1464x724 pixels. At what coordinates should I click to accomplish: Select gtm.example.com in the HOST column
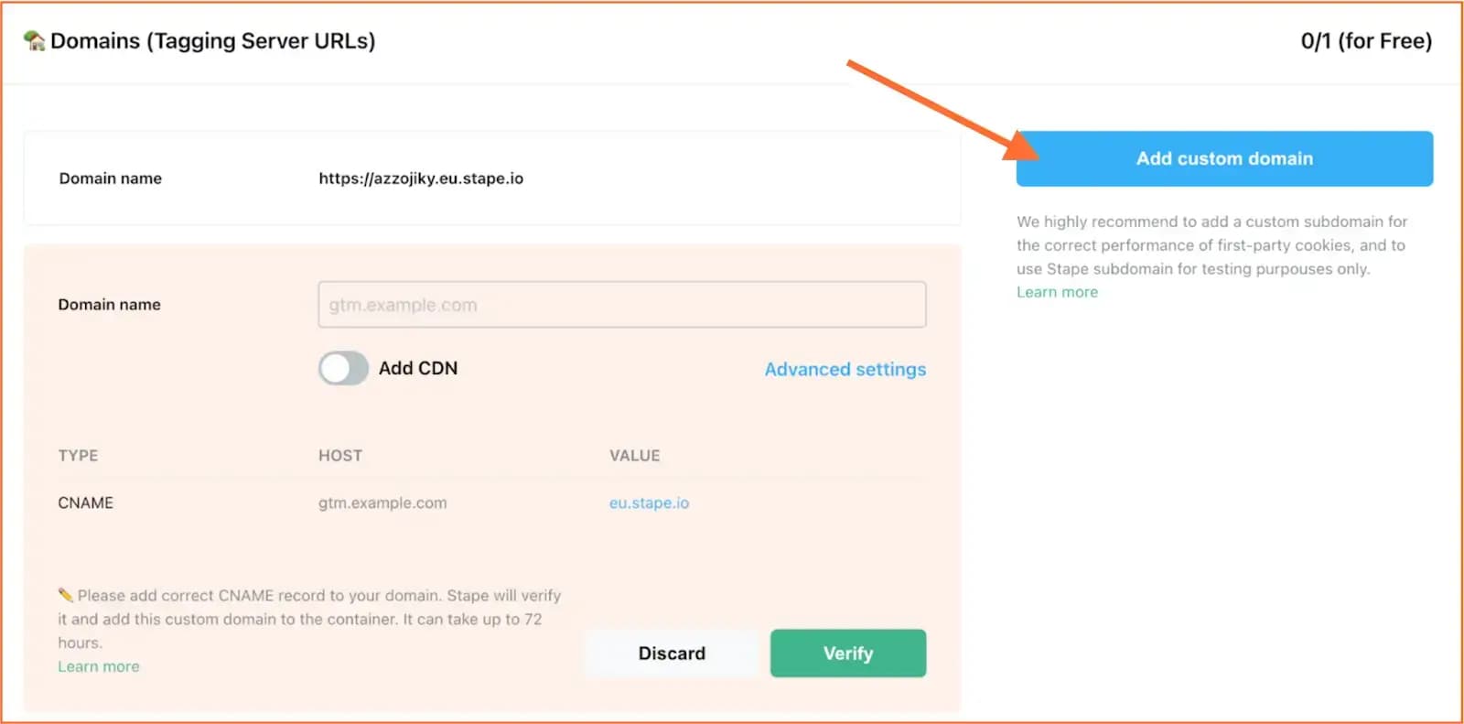click(x=382, y=502)
